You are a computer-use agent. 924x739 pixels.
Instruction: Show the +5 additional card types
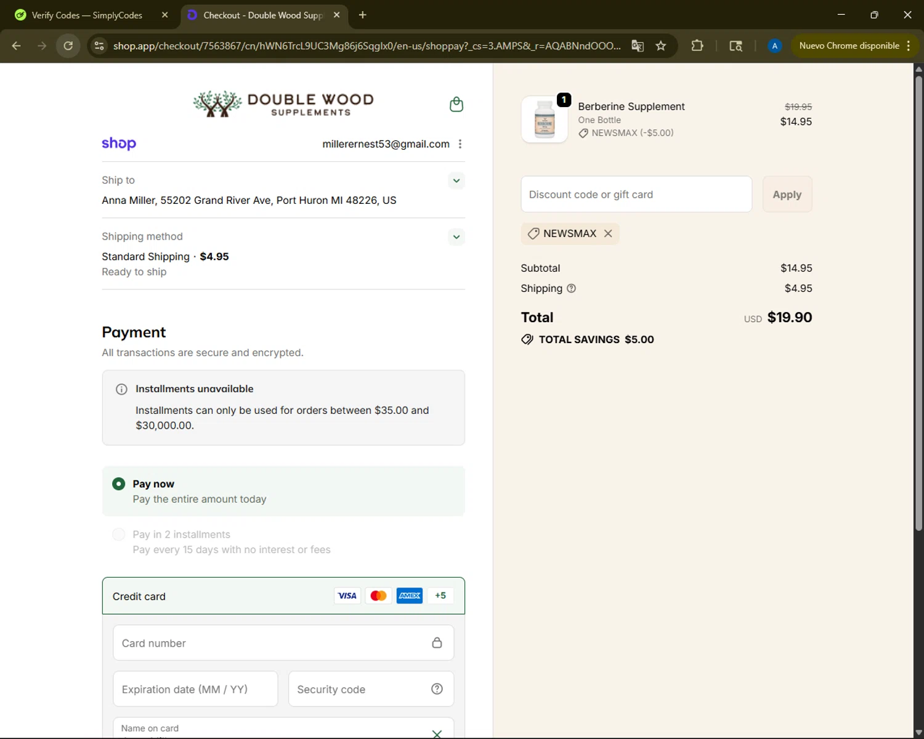click(x=440, y=596)
